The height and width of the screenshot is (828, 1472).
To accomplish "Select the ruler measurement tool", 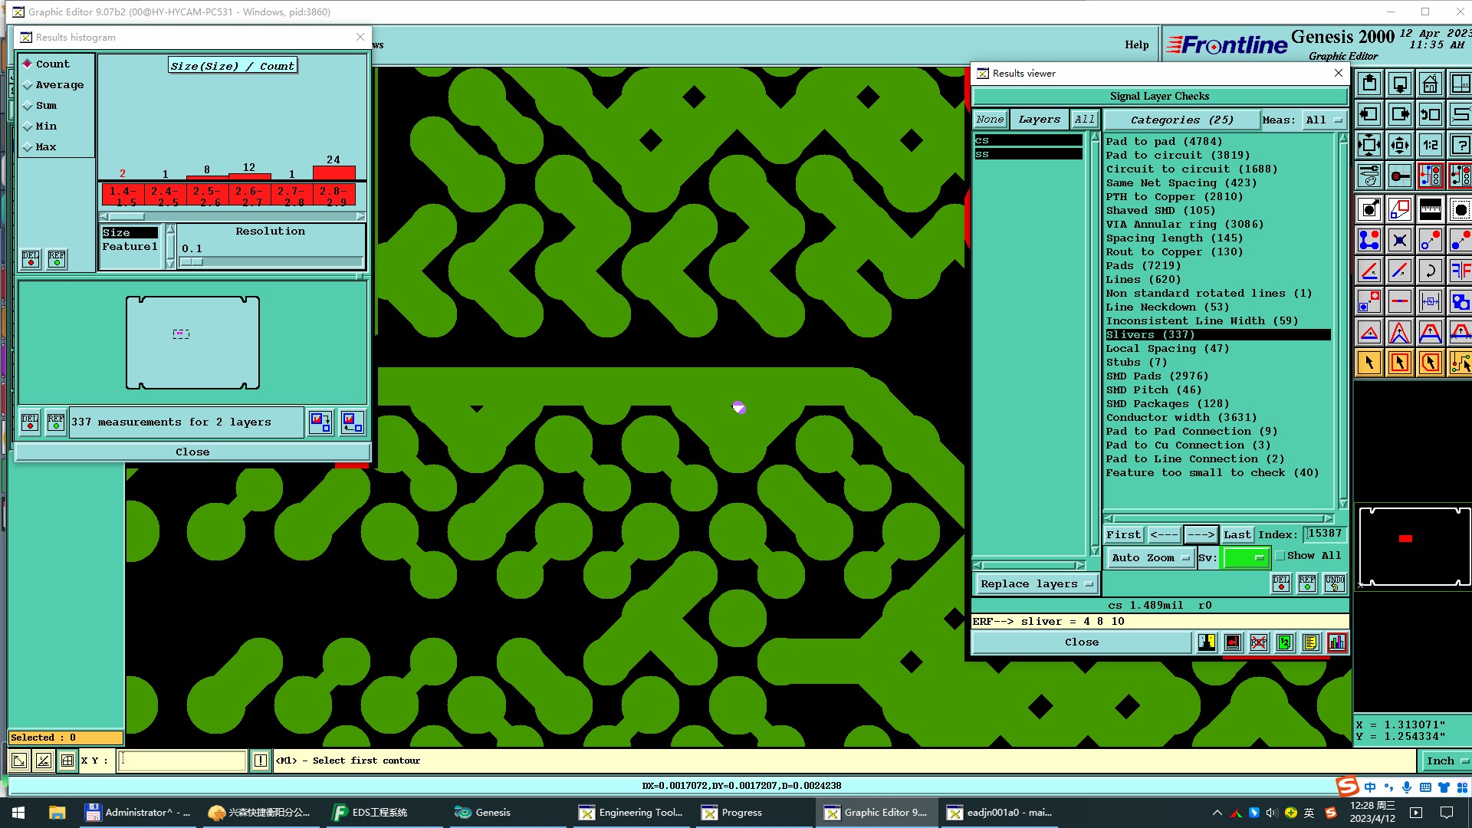I will [x=1430, y=209].
